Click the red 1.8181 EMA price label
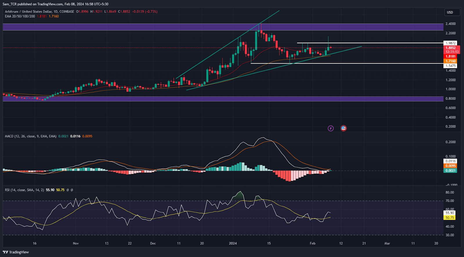The height and width of the screenshot is (257, 464). coord(450,56)
